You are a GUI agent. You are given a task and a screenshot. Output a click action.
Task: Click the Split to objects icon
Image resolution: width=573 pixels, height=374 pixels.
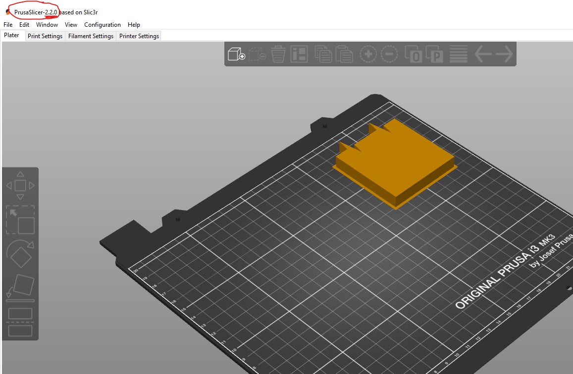(414, 54)
